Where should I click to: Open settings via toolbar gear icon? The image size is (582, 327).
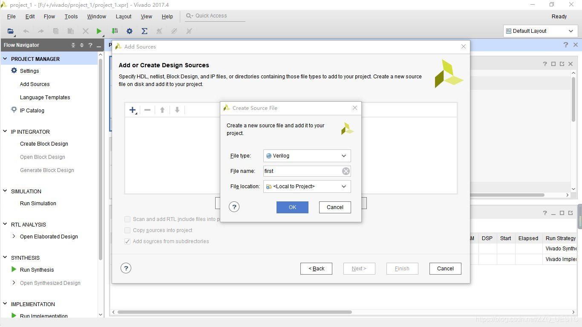[x=130, y=31]
